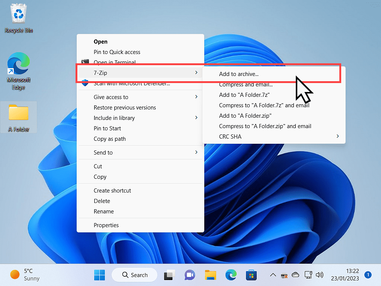This screenshot has height=286, width=381.
Task: Choose Restore previous versions
Action: click(x=140, y=108)
